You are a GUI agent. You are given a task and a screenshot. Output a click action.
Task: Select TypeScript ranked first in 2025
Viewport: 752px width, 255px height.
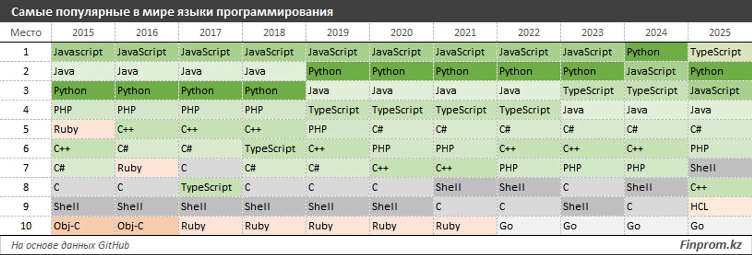(x=715, y=52)
